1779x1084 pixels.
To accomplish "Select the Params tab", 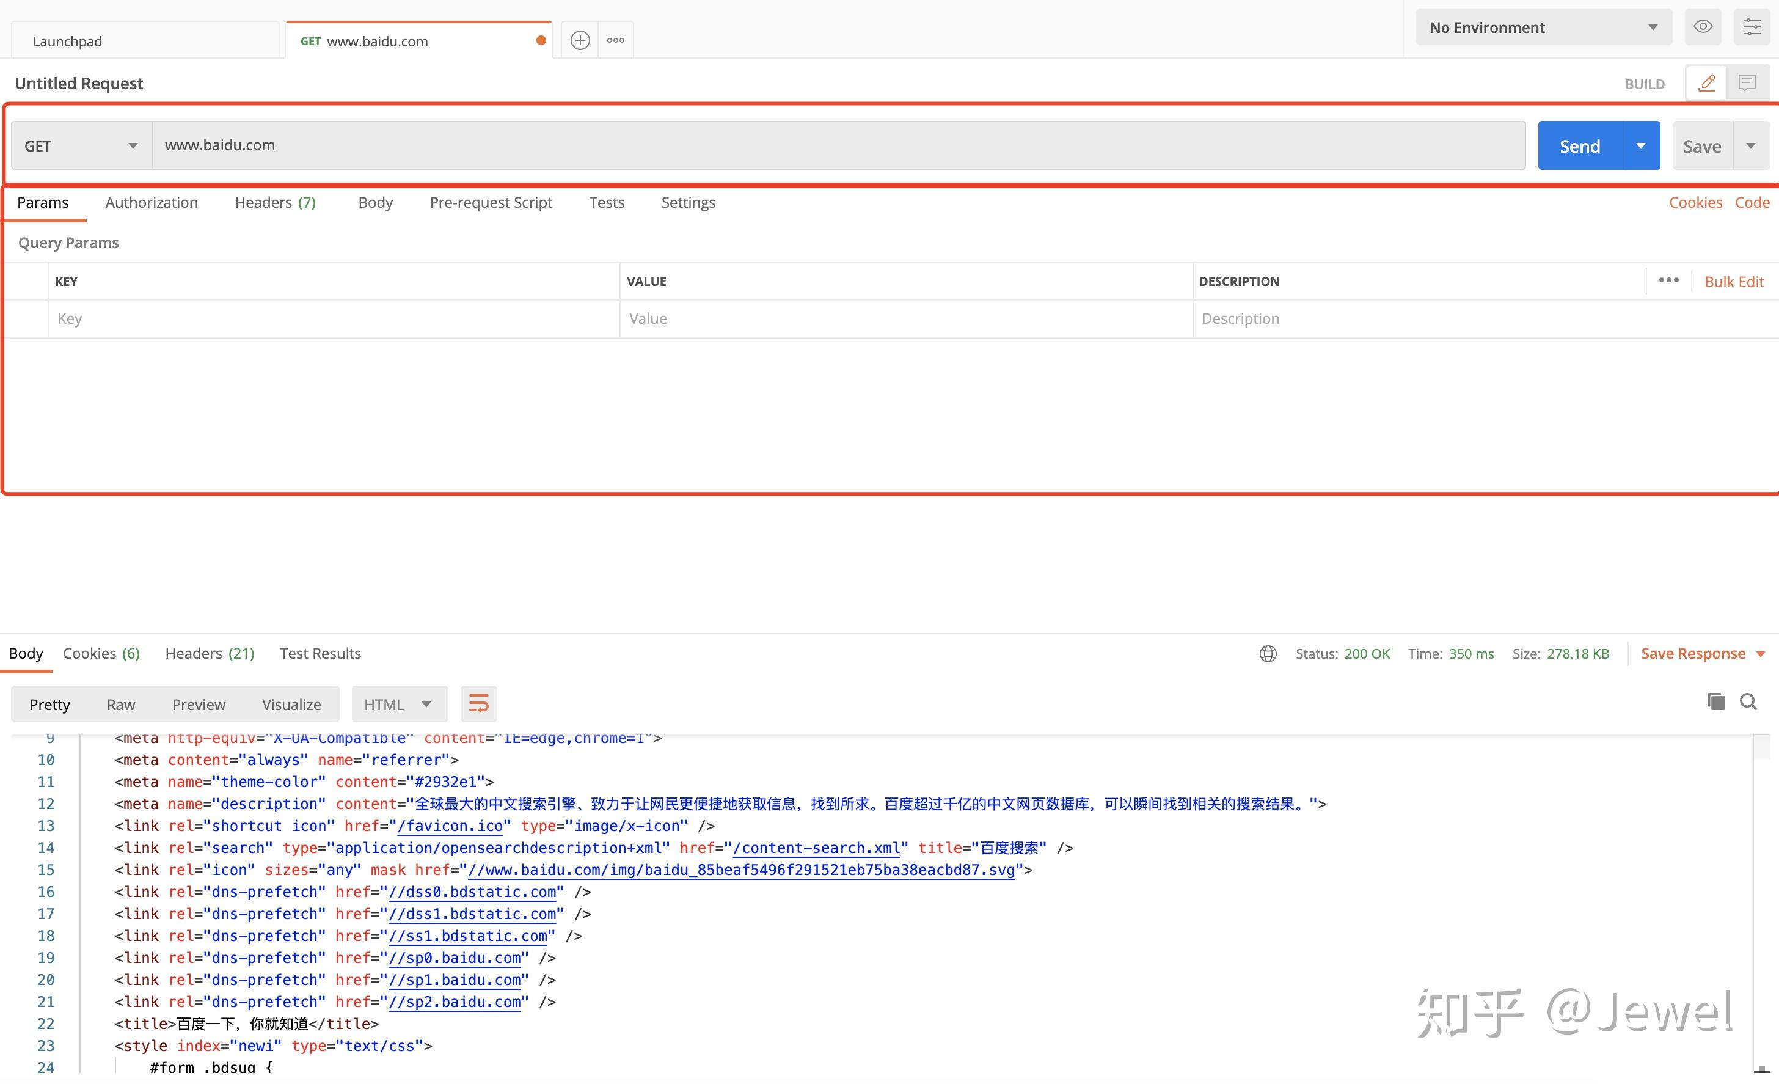I will 43,203.
